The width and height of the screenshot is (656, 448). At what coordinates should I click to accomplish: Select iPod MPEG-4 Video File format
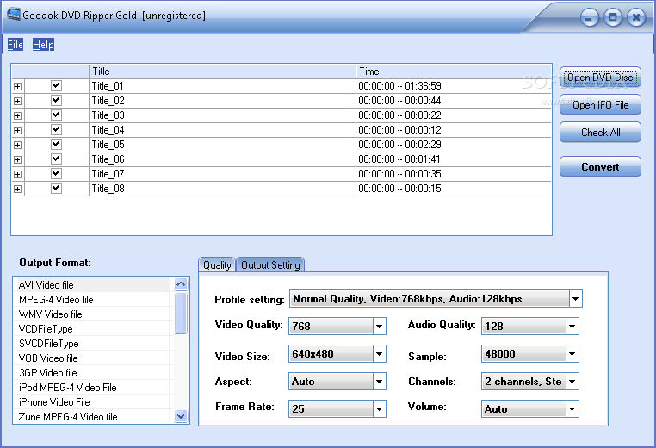click(x=93, y=388)
